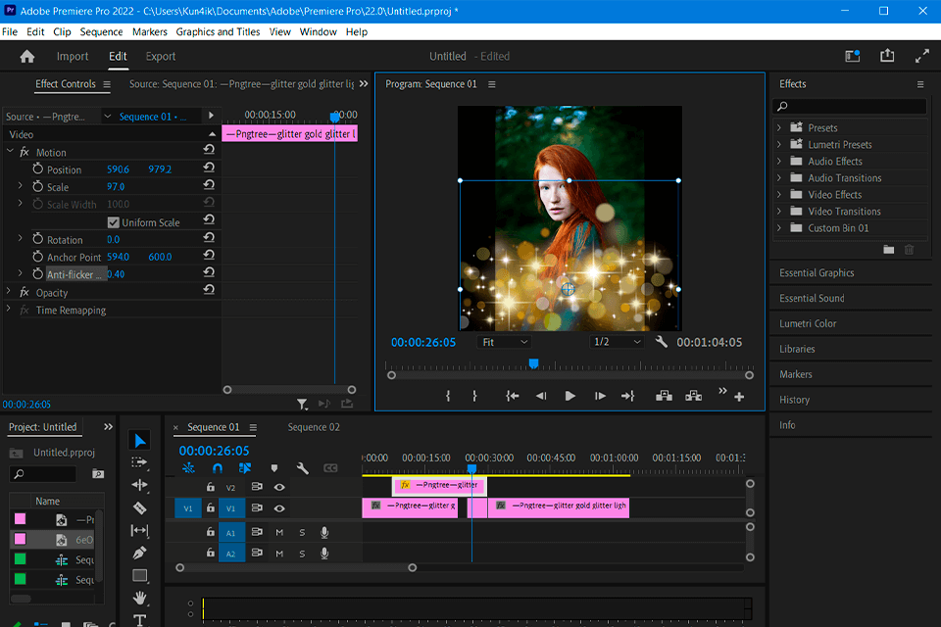Mute the A1 audio track

pos(279,530)
